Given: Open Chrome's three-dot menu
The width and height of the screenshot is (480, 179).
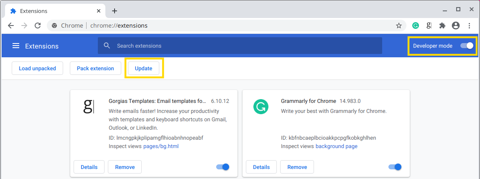Looking at the screenshot, I should (x=469, y=26).
